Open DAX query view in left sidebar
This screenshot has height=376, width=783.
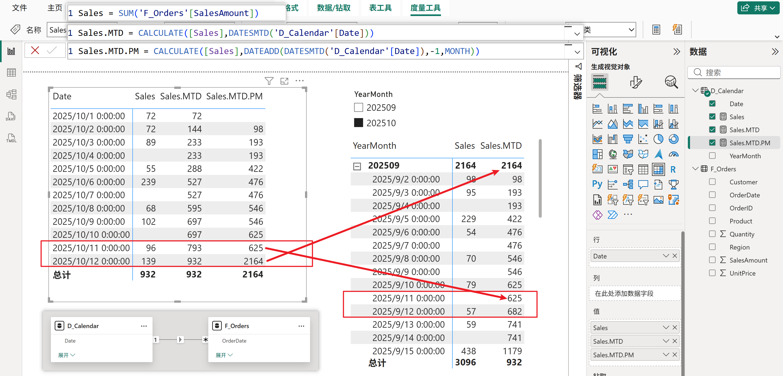pos(11,116)
